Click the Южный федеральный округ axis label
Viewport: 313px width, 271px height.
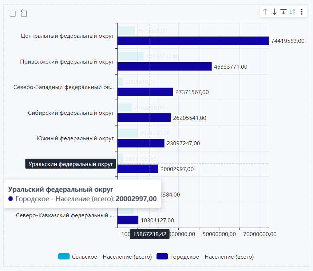tap(75, 138)
